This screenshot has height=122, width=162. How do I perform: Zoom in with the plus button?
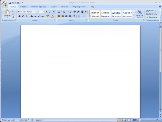pyautogui.click(x=157, y=120)
